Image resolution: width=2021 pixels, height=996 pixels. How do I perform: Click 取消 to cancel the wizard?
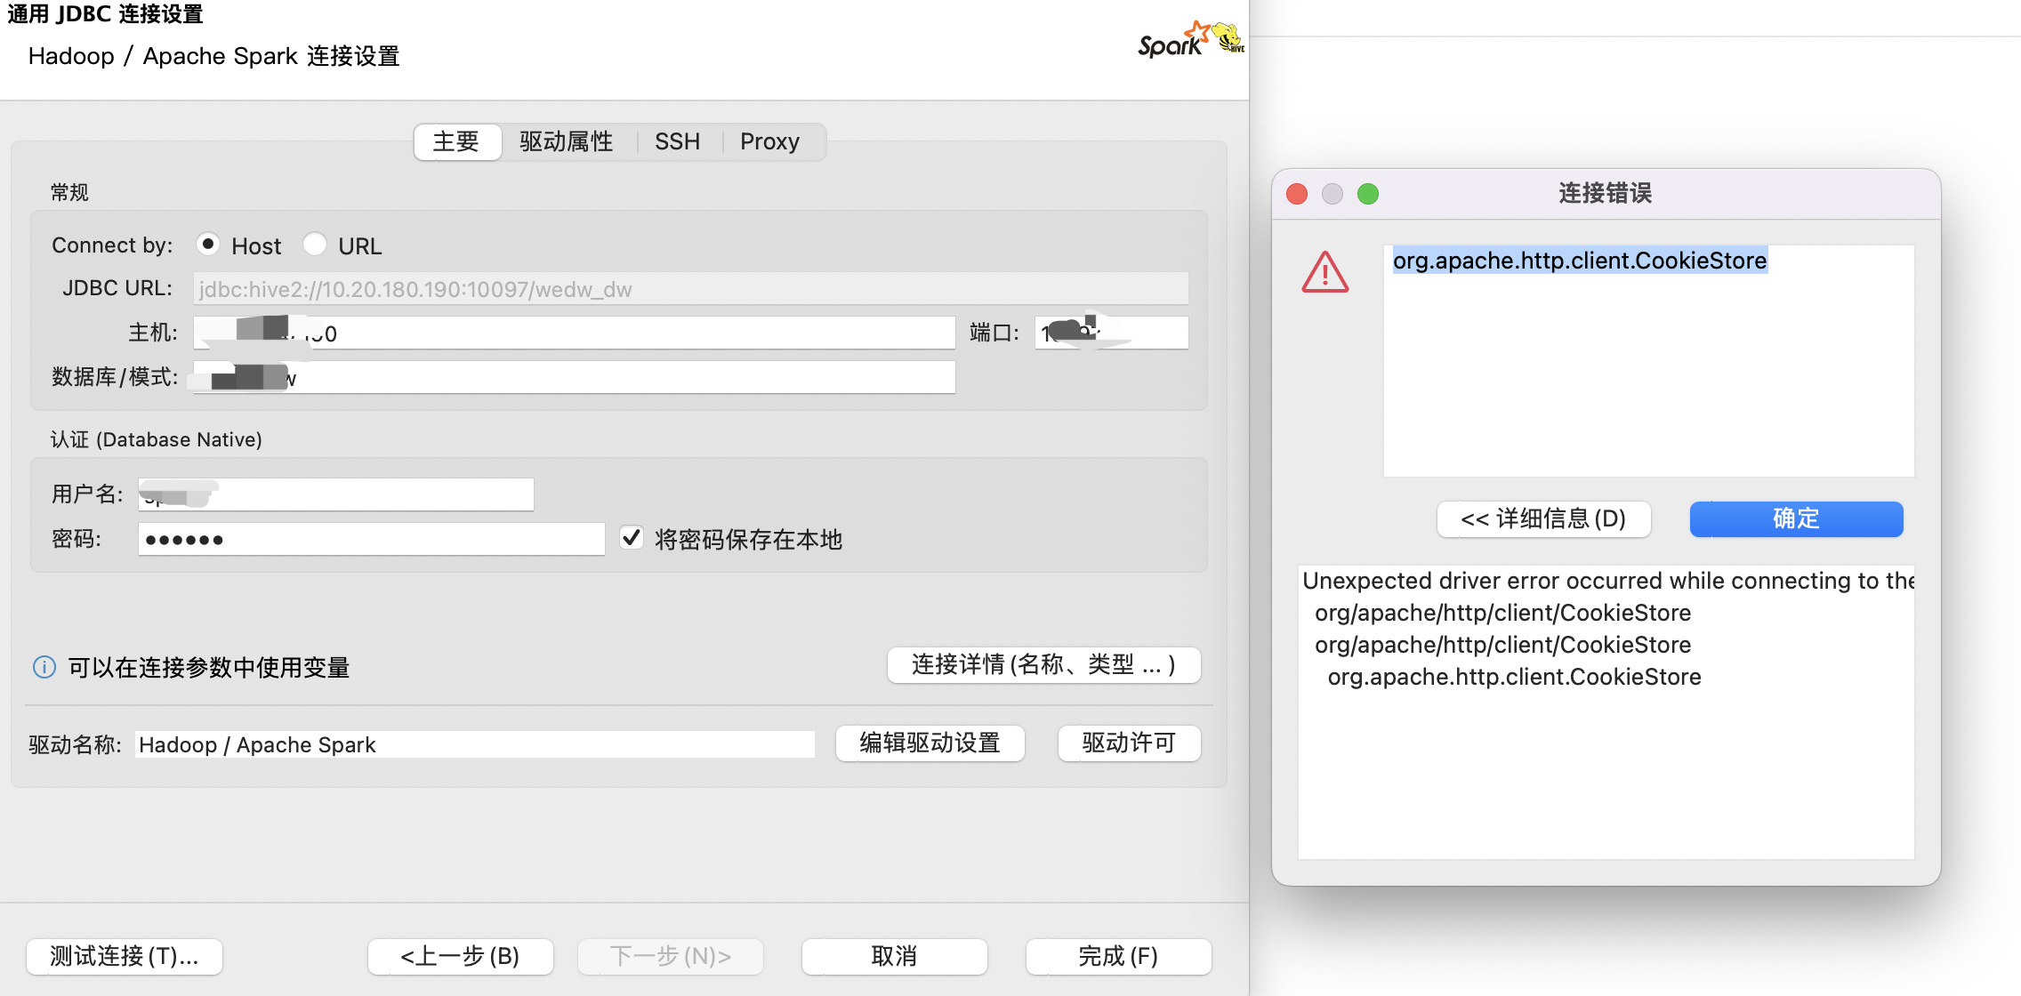coord(893,956)
